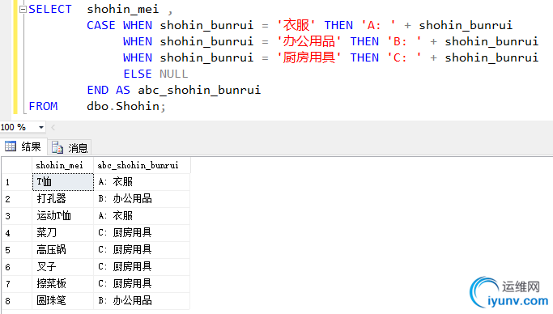
Task: Select the abc_shohin_bunrui column header
Action: pos(143,165)
